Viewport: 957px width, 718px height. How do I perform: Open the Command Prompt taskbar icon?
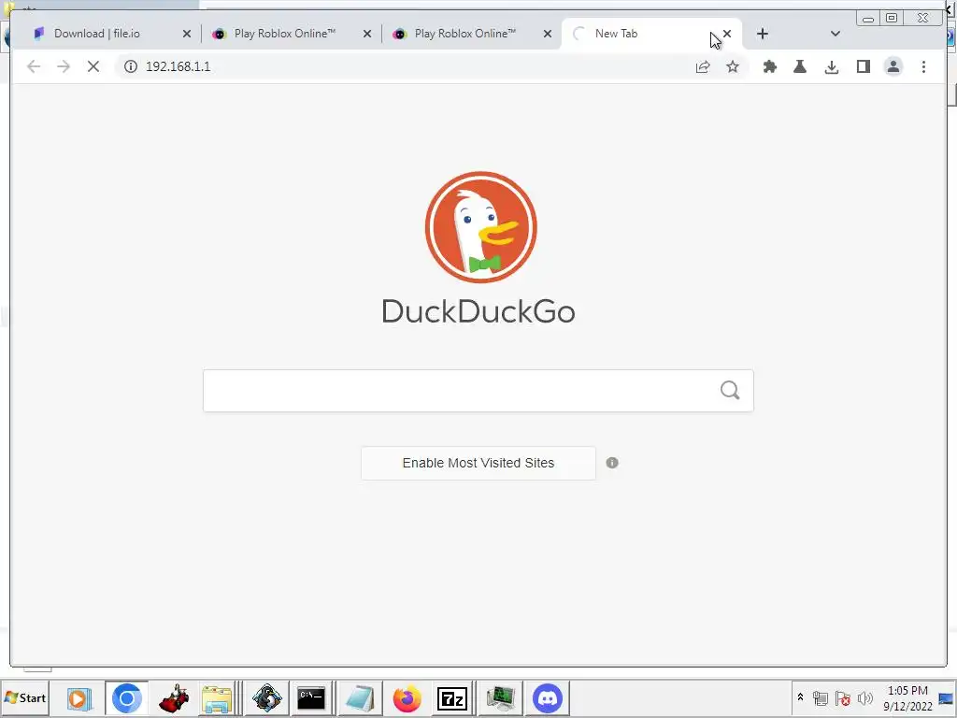pyautogui.click(x=311, y=698)
